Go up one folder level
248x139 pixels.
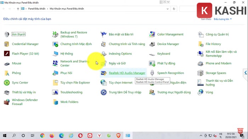point(18,9)
